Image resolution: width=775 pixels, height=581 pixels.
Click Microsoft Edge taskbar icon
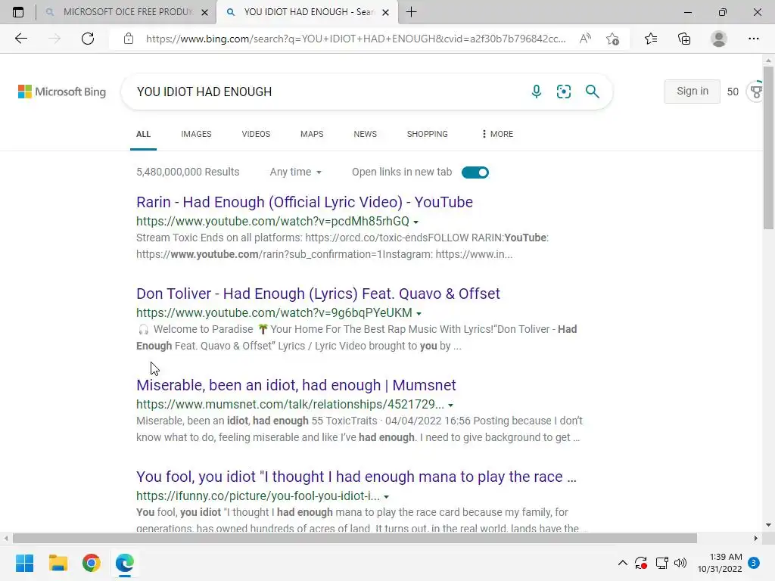click(x=125, y=563)
